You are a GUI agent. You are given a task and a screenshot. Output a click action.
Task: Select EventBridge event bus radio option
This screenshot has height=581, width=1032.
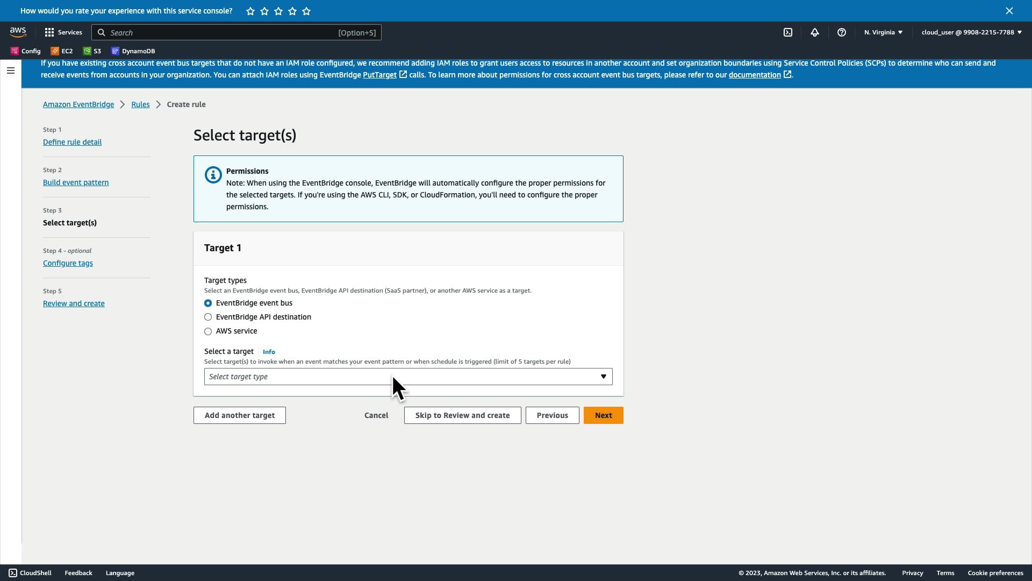click(x=208, y=303)
